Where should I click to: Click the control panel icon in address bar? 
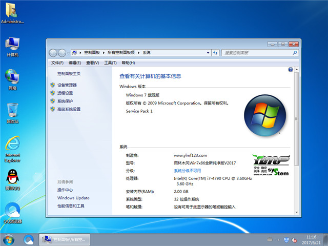pos(74,52)
